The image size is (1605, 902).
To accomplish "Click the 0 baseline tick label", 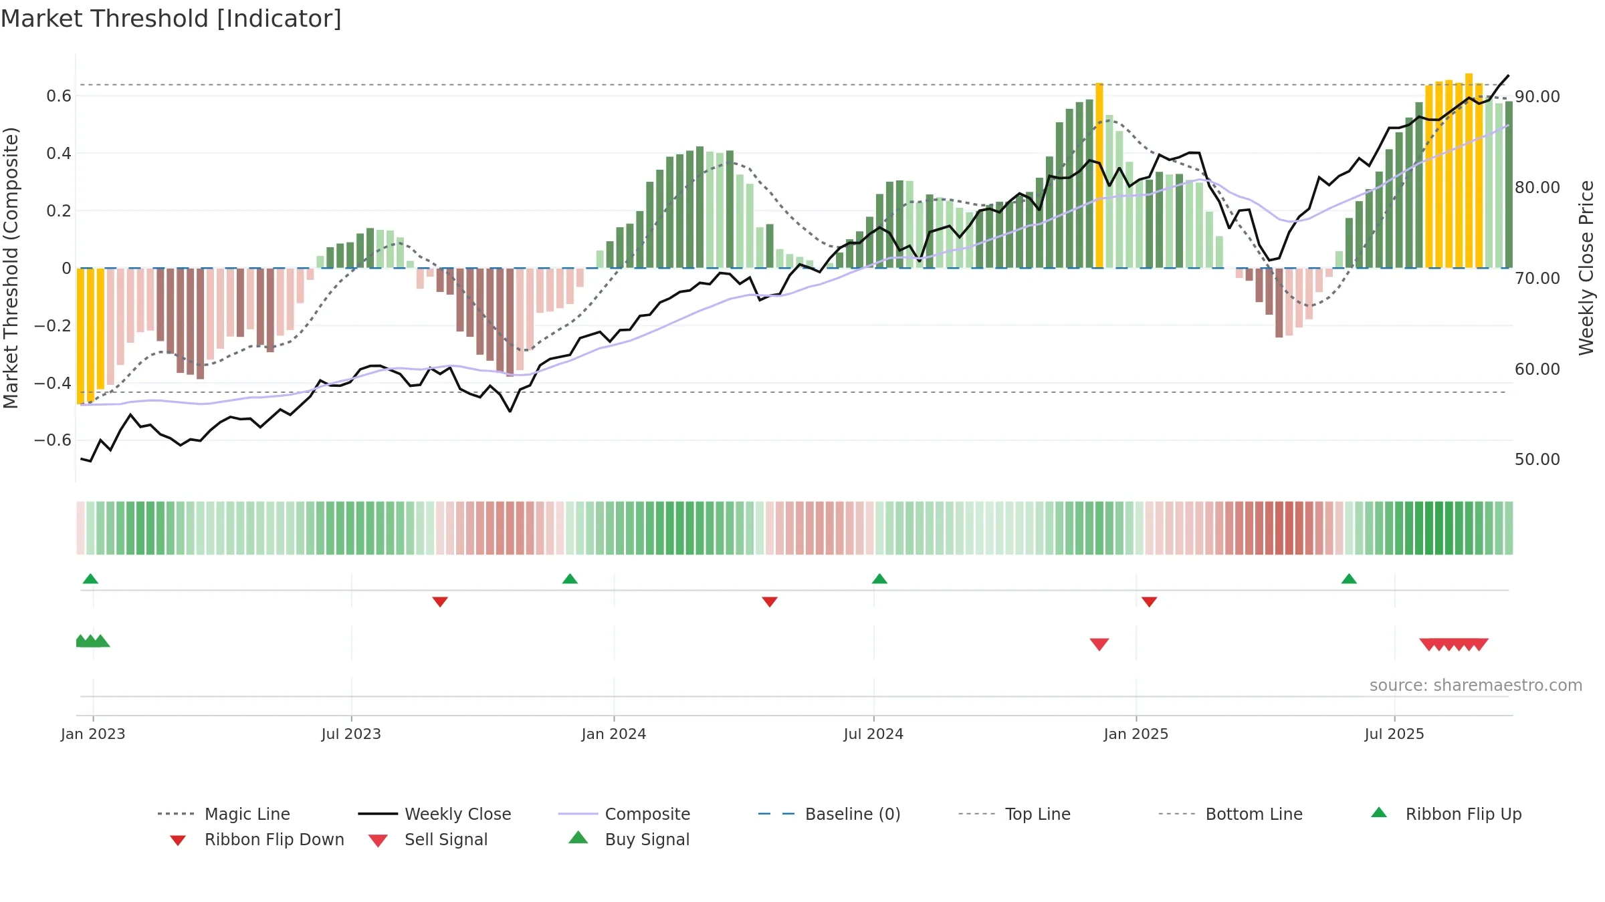I will tap(66, 268).
